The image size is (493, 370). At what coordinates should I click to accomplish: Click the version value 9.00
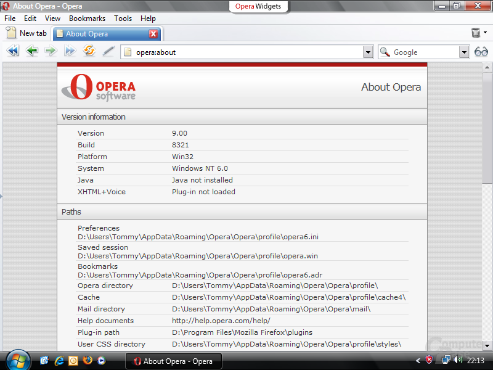click(179, 133)
